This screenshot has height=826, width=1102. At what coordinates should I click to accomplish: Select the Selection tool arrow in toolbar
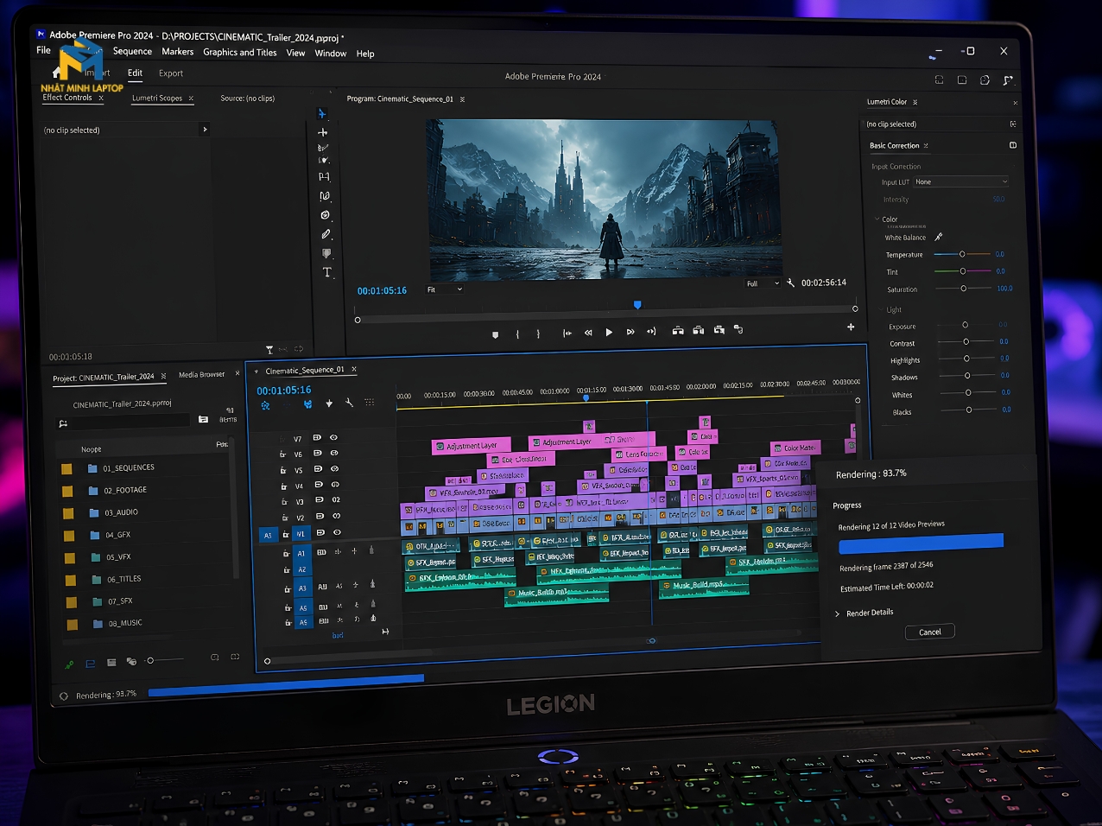click(322, 114)
